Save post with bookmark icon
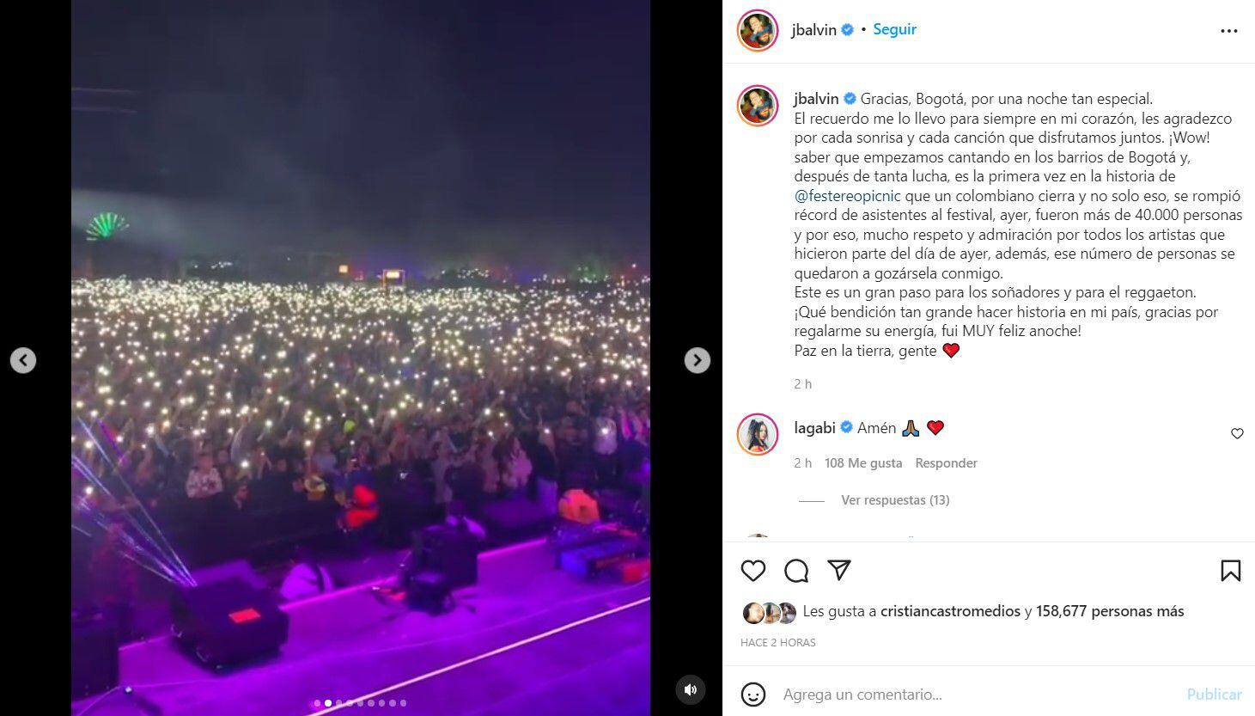This screenshot has height=716, width=1255. click(1230, 571)
